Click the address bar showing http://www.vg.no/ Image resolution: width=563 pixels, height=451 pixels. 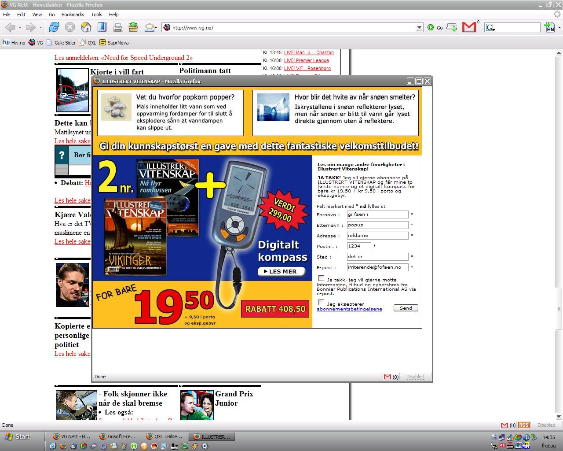point(293,27)
